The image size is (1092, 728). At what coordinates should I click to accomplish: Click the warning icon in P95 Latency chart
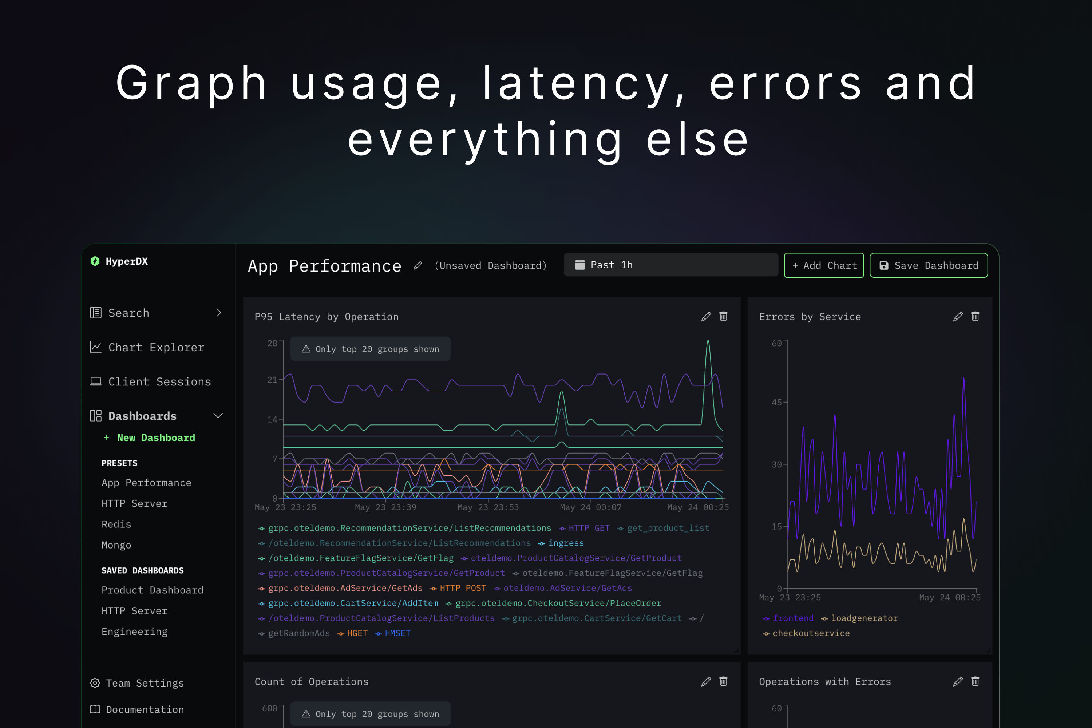[x=306, y=349]
